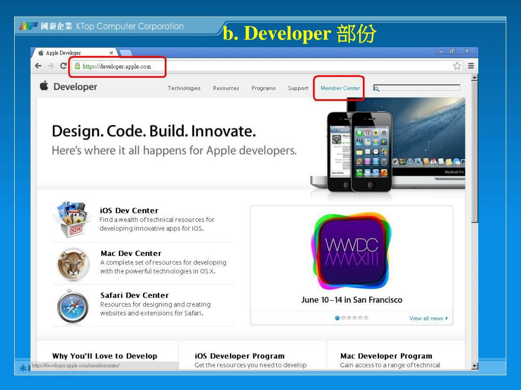Click the Apple logo beside Developer
Image resolution: width=521 pixels, height=390 pixels.
(x=44, y=85)
